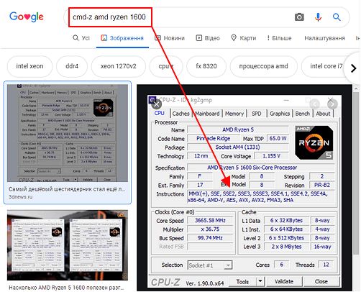361x292 pixels.
Task: Switch to the Карти tab
Action: pos(244,38)
